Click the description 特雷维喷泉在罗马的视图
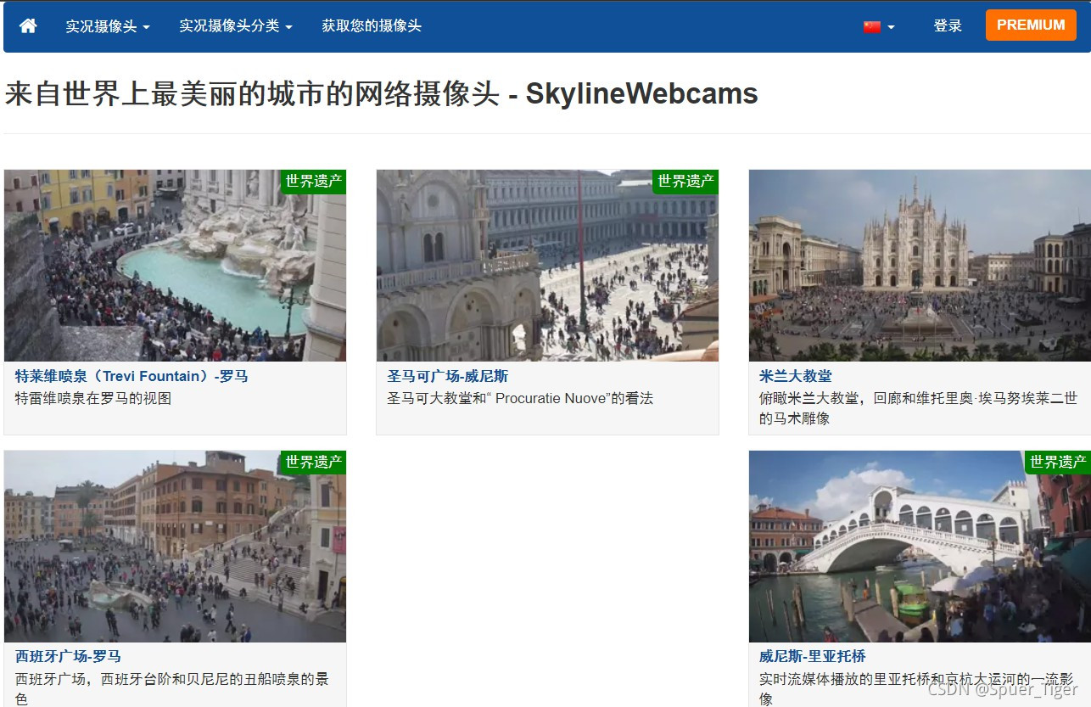 tap(93, 398)
